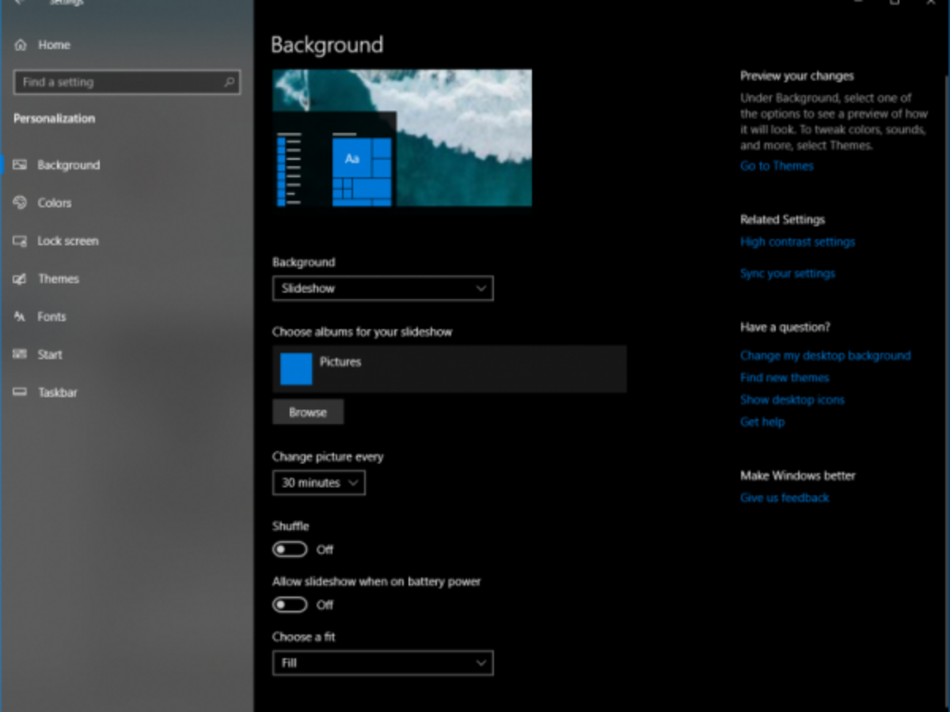Open Themes using its brush icon
Image resolution: width=950 pixels, height=712 pixels.
point(21,279)
